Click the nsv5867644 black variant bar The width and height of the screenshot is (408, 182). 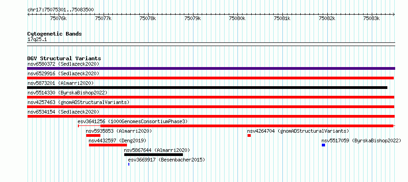tap(154, 155)
